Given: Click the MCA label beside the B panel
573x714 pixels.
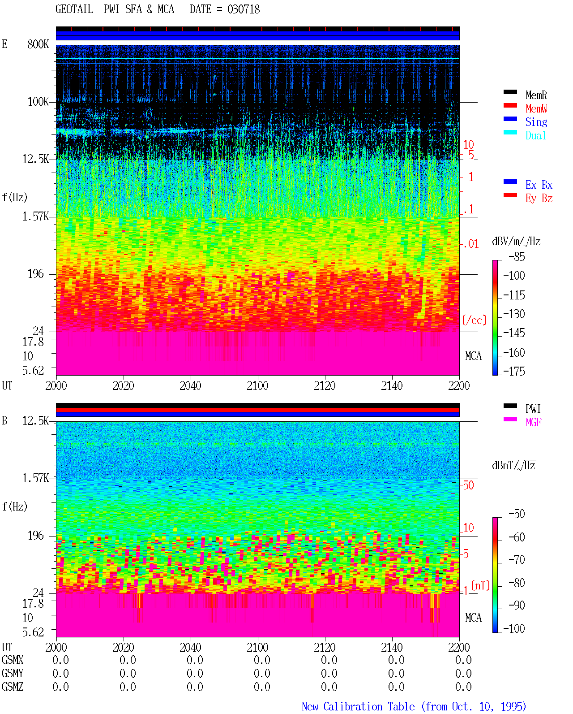Looking at the screenshot, I should click(x=473, y=618).
